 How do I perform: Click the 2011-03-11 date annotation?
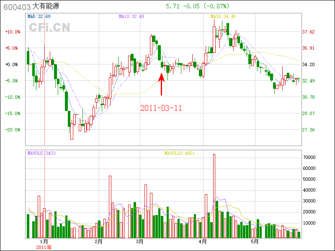[161, 108]
